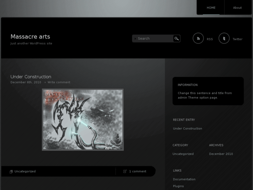Open the 1 comment link
The width and height of the screenshot is (253, 190).
click(x=137, y=172)
